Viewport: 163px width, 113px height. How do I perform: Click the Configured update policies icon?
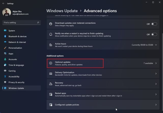(51, 105)
